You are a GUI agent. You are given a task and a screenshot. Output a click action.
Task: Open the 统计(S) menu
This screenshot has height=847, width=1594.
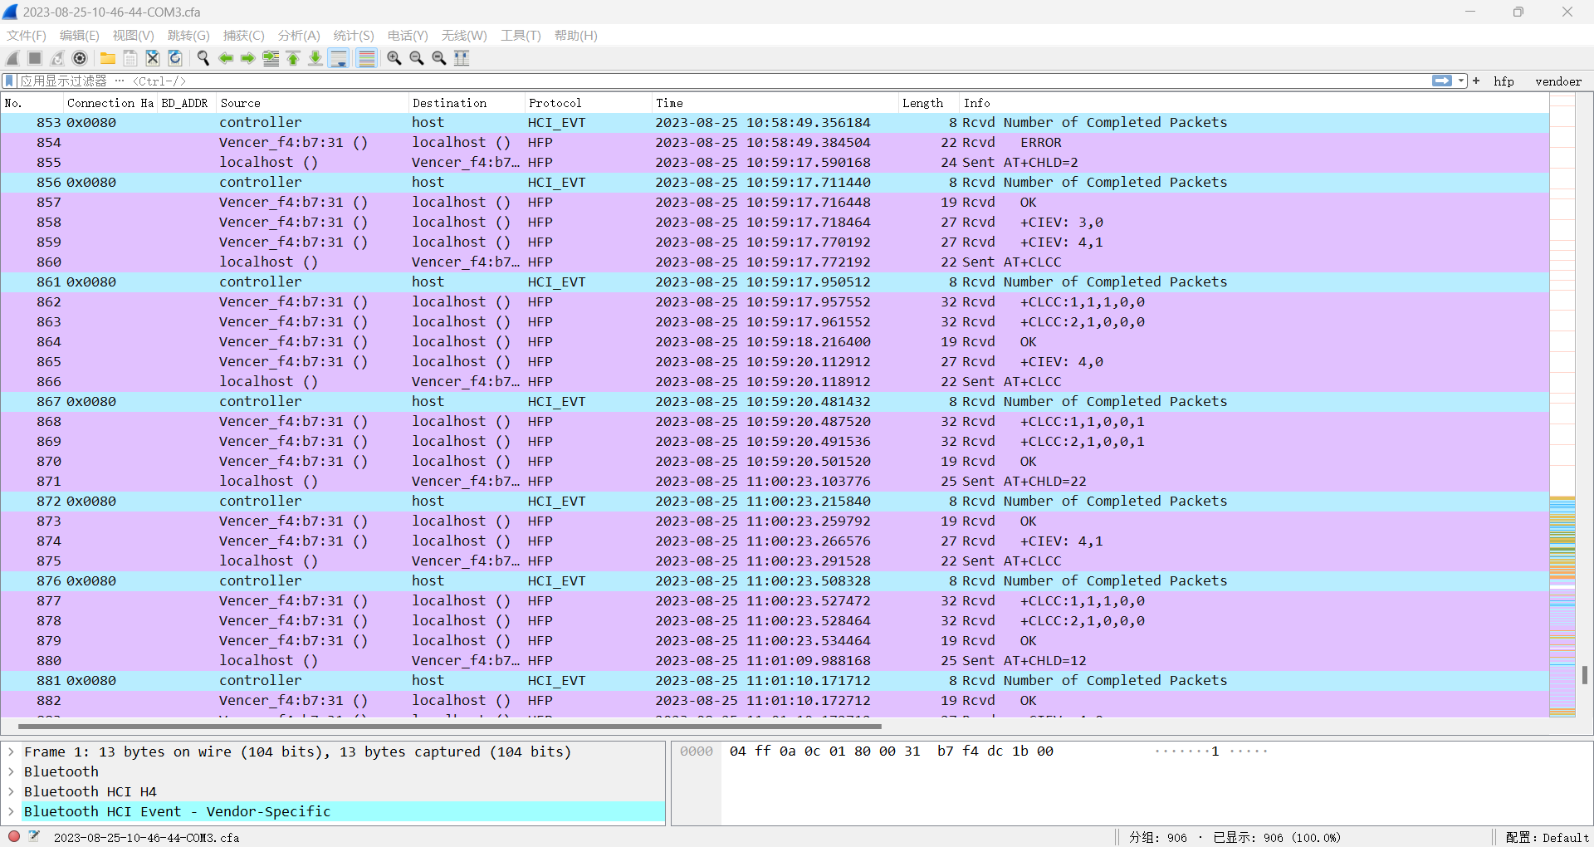click(x=354, y=36)
